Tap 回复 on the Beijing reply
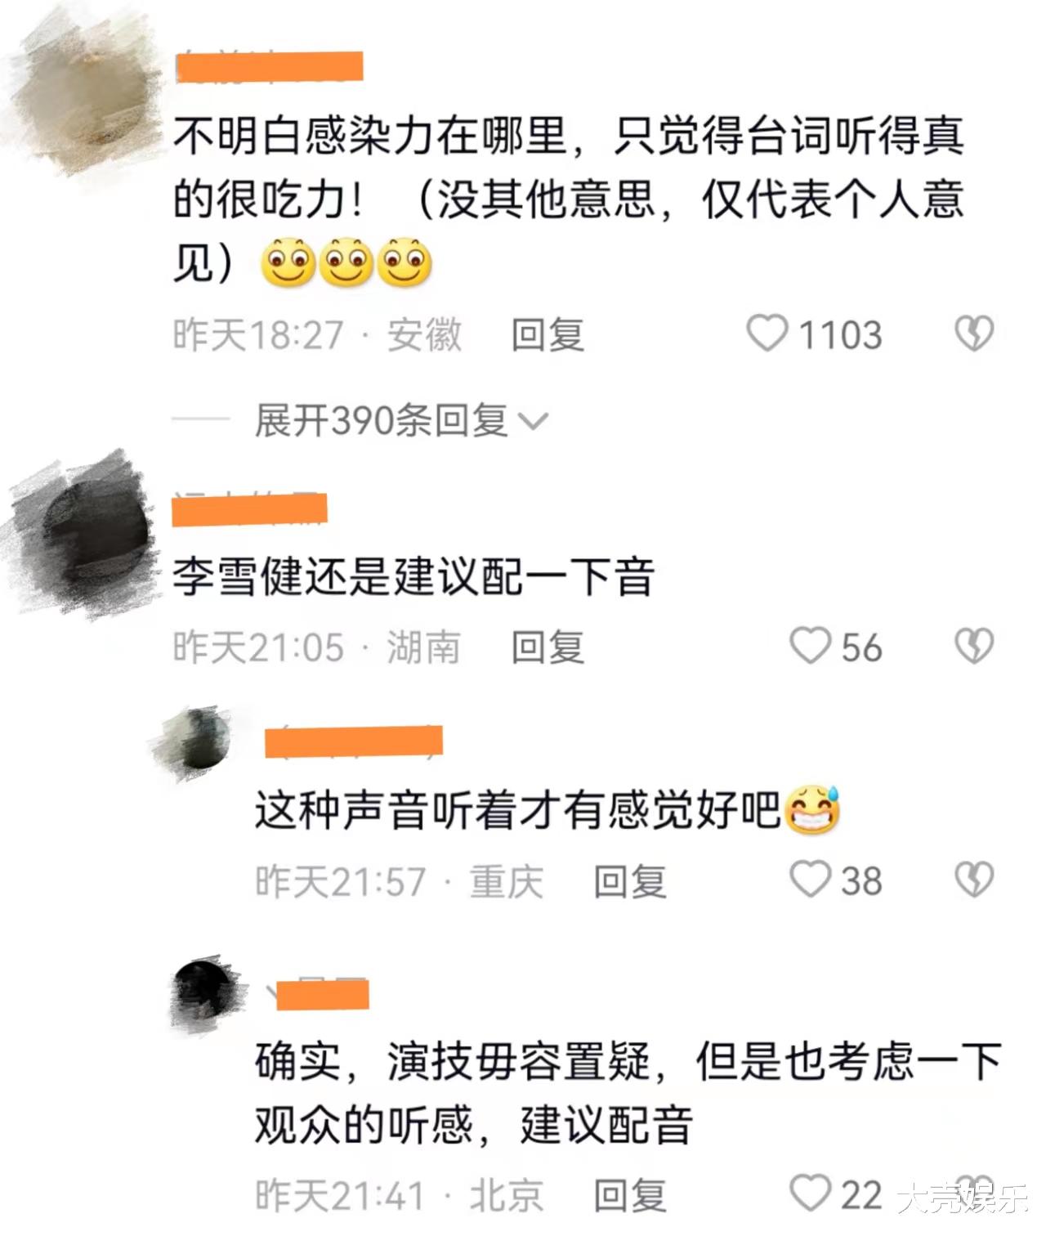The width and height of the screenshot is (1046, 1236). point(630,1194)
